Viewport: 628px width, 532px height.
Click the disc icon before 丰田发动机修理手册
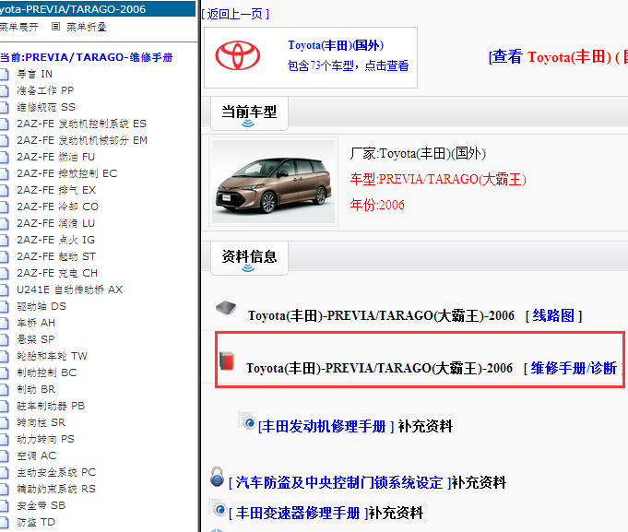pos(248,421)
